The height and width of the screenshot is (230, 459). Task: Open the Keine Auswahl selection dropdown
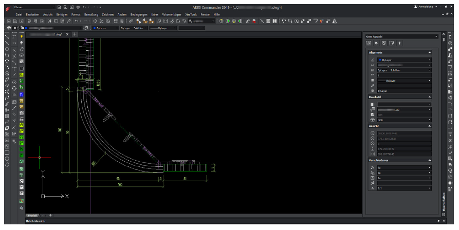[x=436, y=36]
